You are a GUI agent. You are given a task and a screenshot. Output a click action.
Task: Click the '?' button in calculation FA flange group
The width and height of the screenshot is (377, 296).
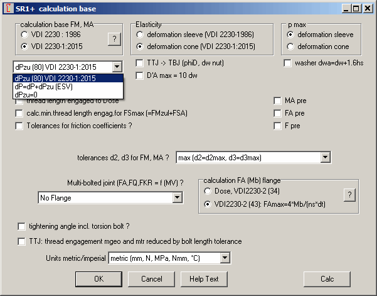349,194
